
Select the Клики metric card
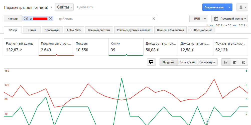coord(126,47)
